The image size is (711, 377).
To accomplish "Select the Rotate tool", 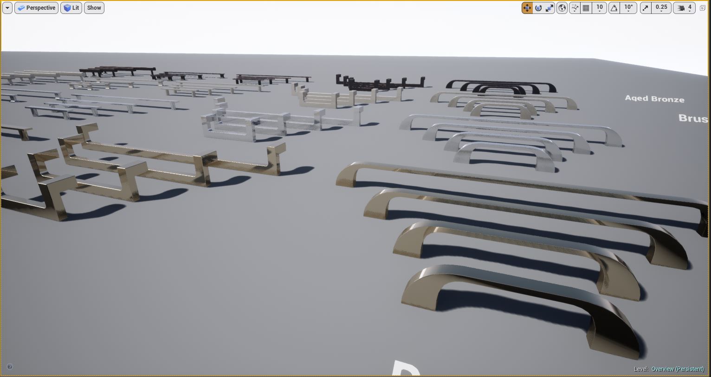I will 538,8.
